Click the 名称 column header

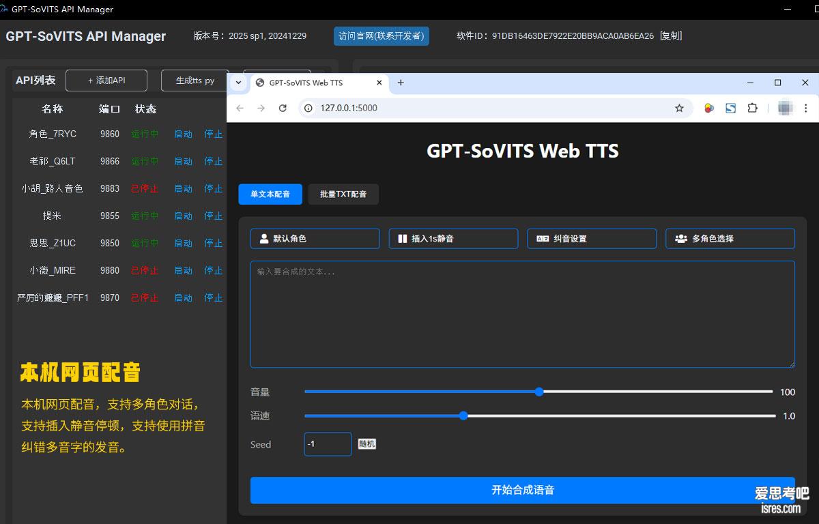[53, 109]
